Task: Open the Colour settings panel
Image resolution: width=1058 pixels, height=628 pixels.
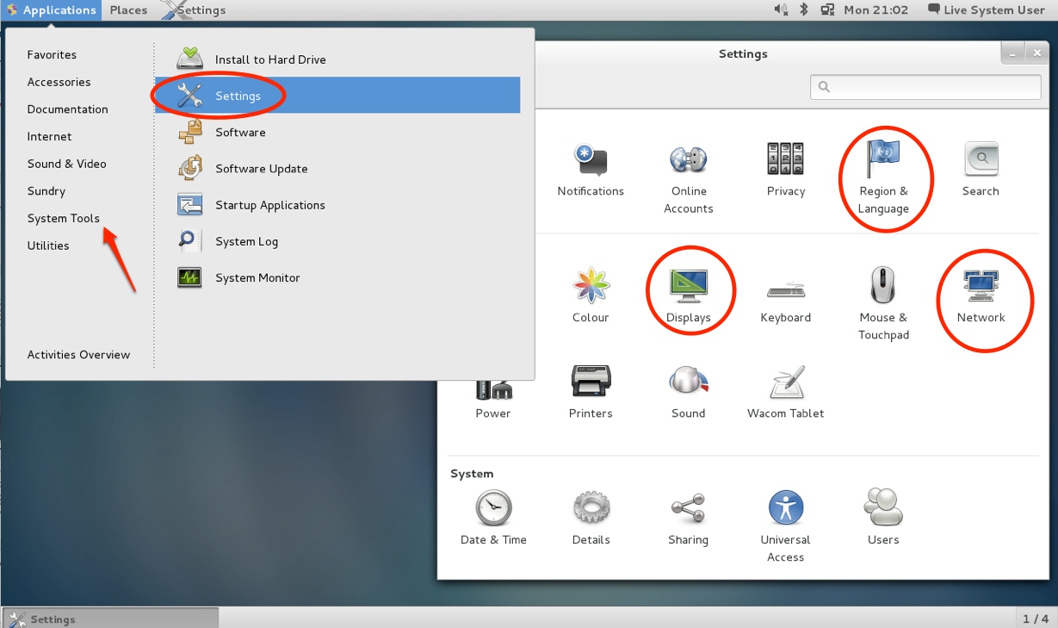Action: click(x=591, y=296)
